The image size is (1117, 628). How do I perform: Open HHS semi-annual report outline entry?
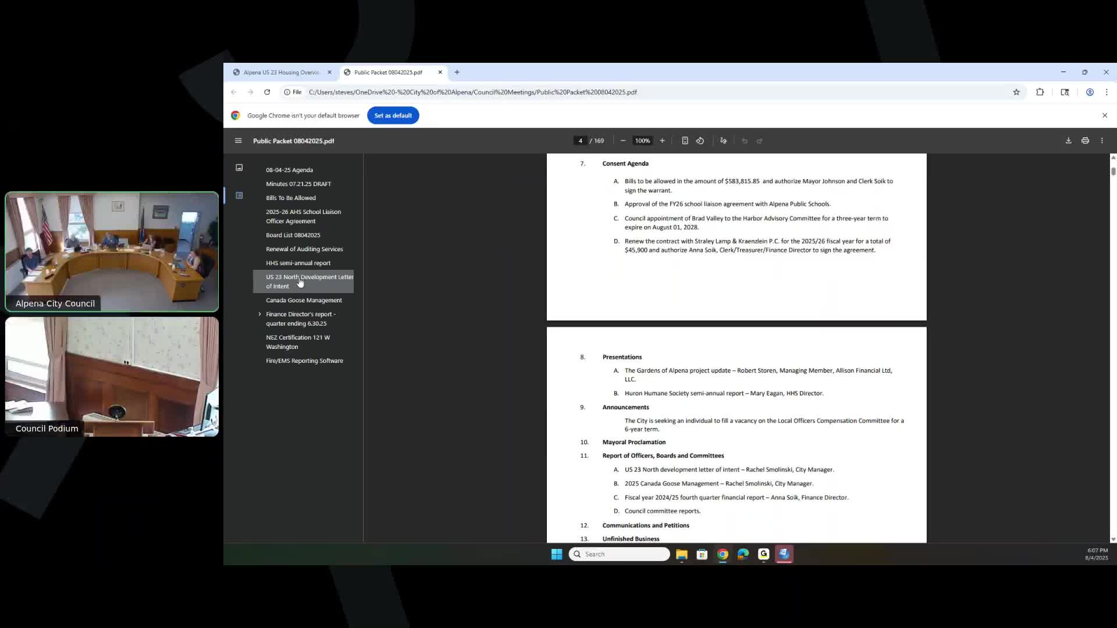[298, 263]
